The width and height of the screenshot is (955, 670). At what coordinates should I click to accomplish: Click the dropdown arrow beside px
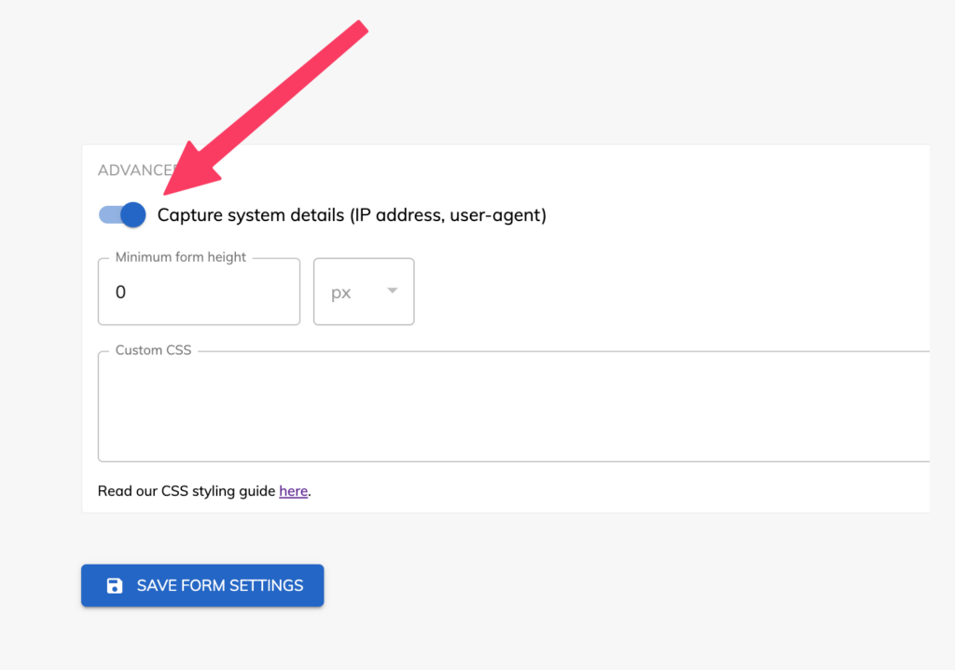coord(393,291)
